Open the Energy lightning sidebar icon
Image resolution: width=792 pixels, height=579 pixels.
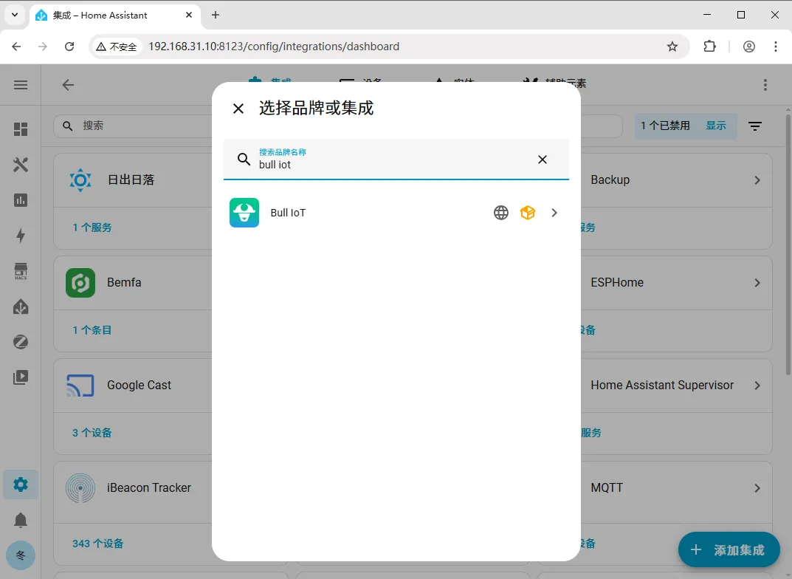(x=21, y=236)
